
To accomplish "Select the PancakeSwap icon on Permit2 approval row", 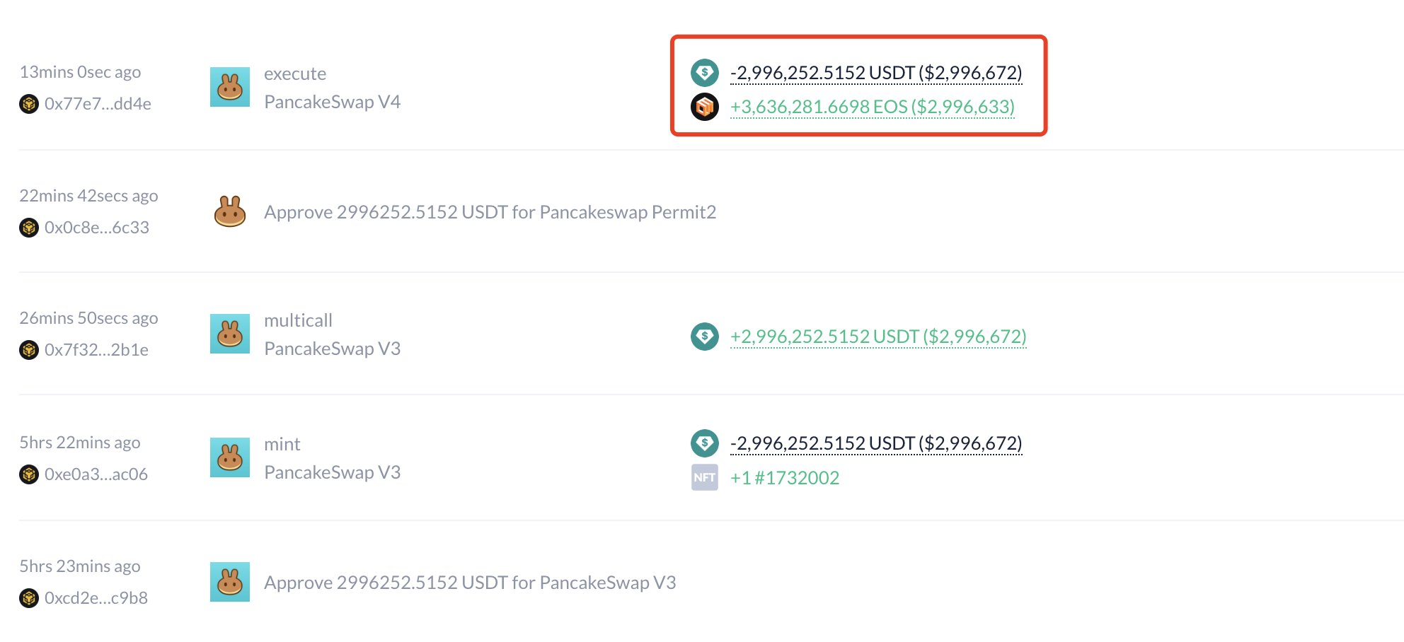I will point(229,211).
